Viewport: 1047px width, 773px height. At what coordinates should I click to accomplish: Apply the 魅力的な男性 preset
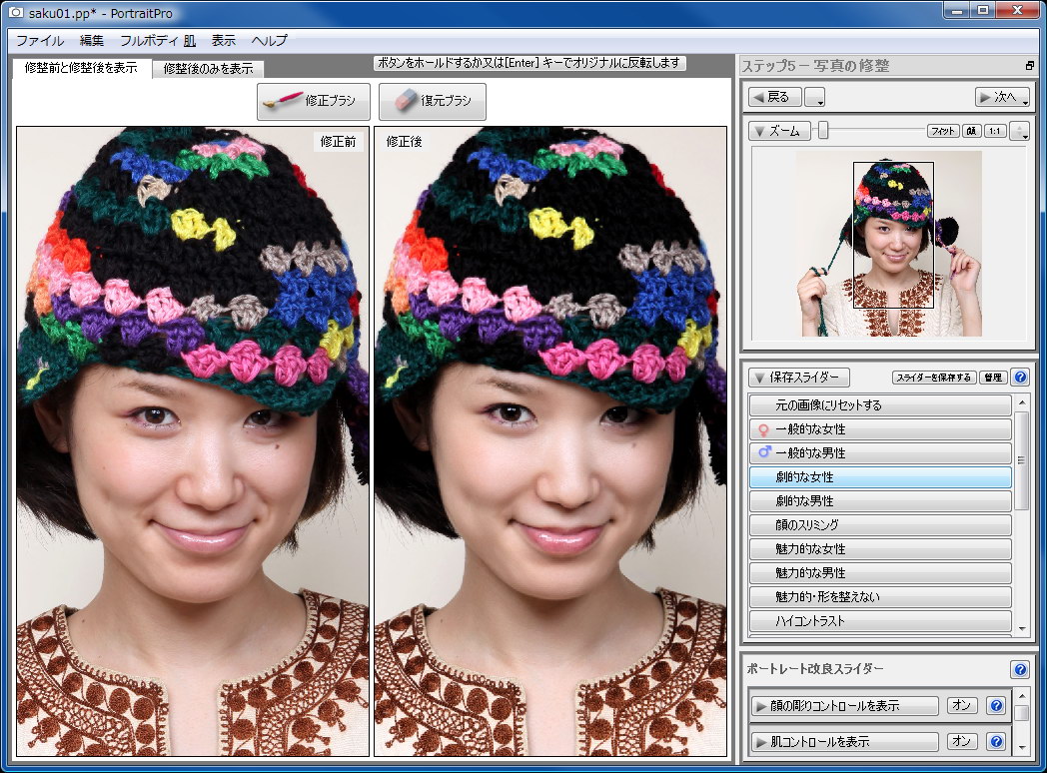pyautogui.click(x=880, y=572)
